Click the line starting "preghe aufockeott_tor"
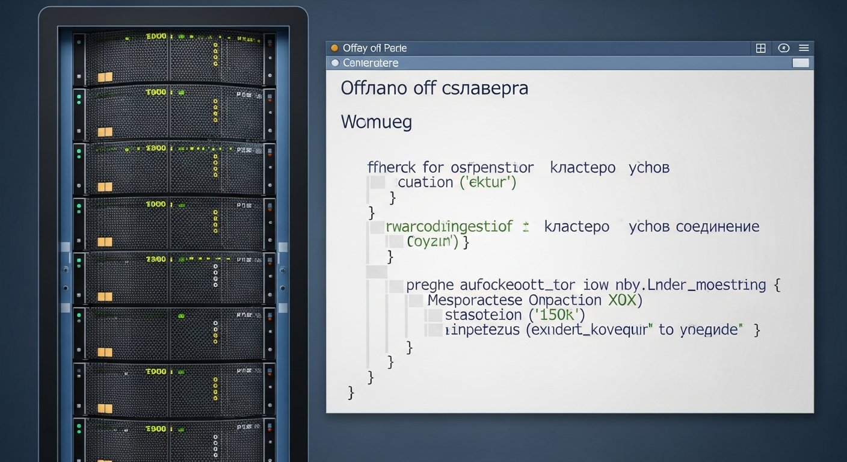This screenshot has height=462, width=847. point(593,285)
